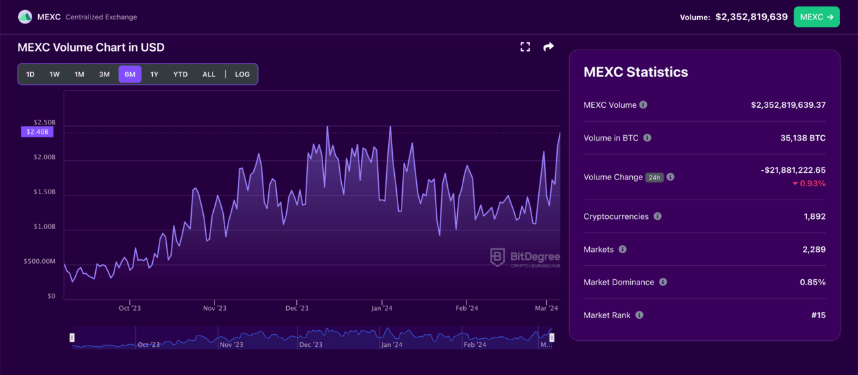Click the $500.00M y-axis label
Image resolution: width=858 pixels, height=375 pixels.
(x=40, y=261)
